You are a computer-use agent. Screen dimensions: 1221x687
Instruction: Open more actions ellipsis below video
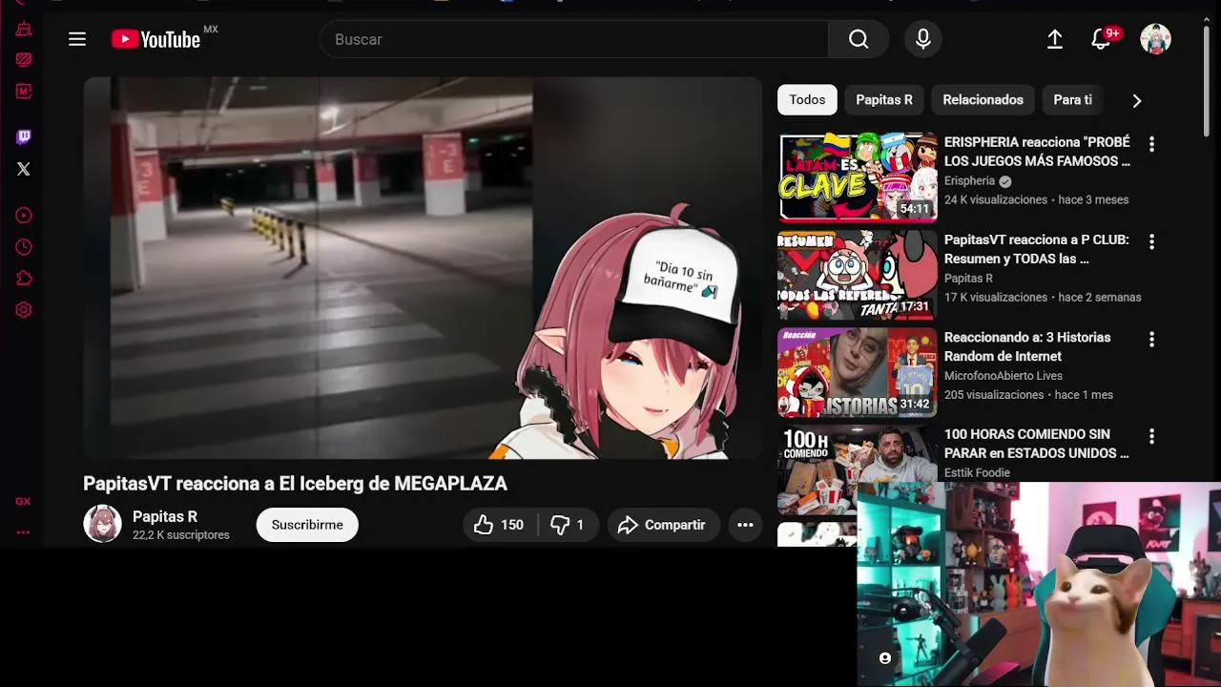click(745, 525)
